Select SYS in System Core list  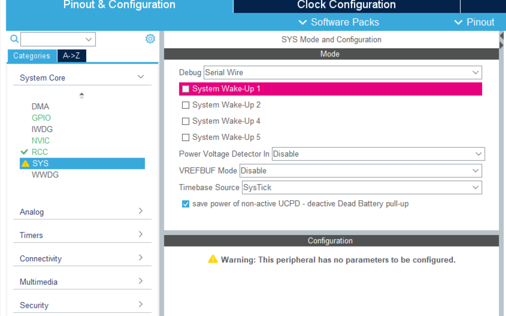82,163
